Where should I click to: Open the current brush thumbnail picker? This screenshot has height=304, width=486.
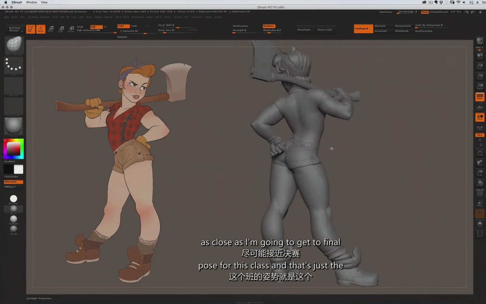tap(14, 45)
